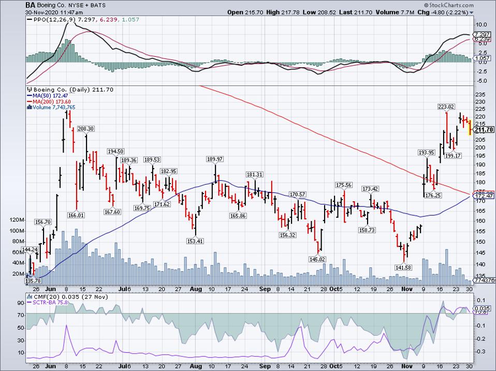Click the MA(200) 173.60 legend entry
Screen dimensions: 496x371
pos(51,102)
